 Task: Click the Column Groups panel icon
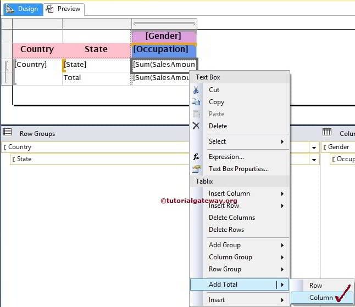[x=327, y=132]
